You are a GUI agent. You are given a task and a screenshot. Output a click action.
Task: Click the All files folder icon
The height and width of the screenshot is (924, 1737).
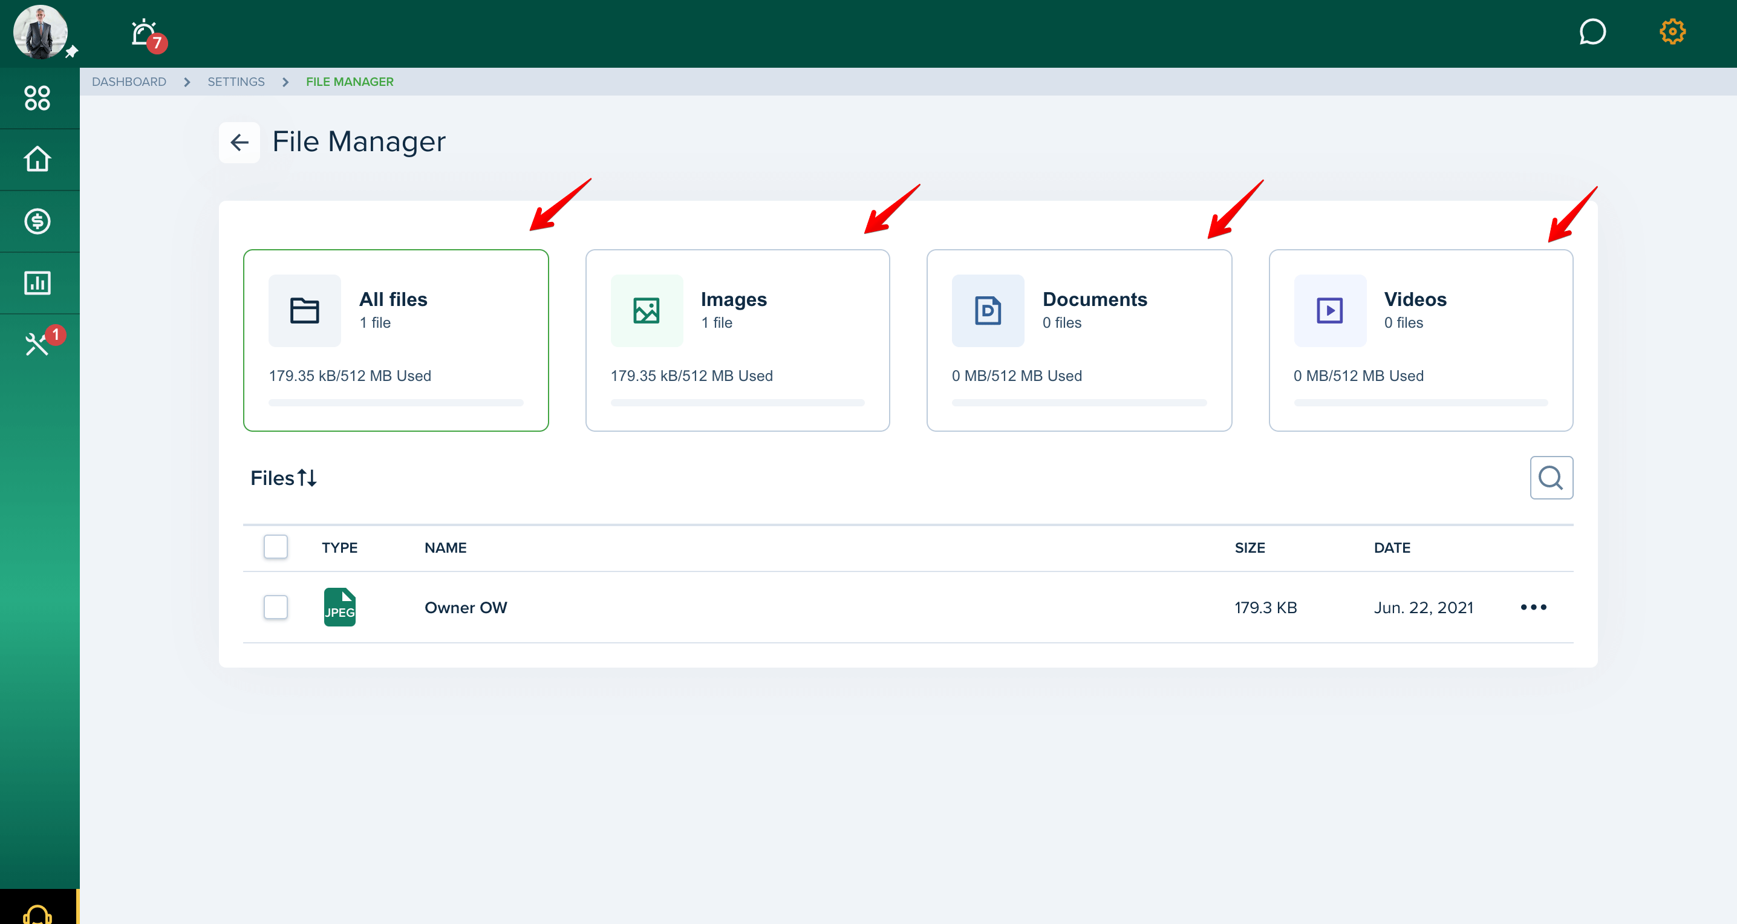305,311
